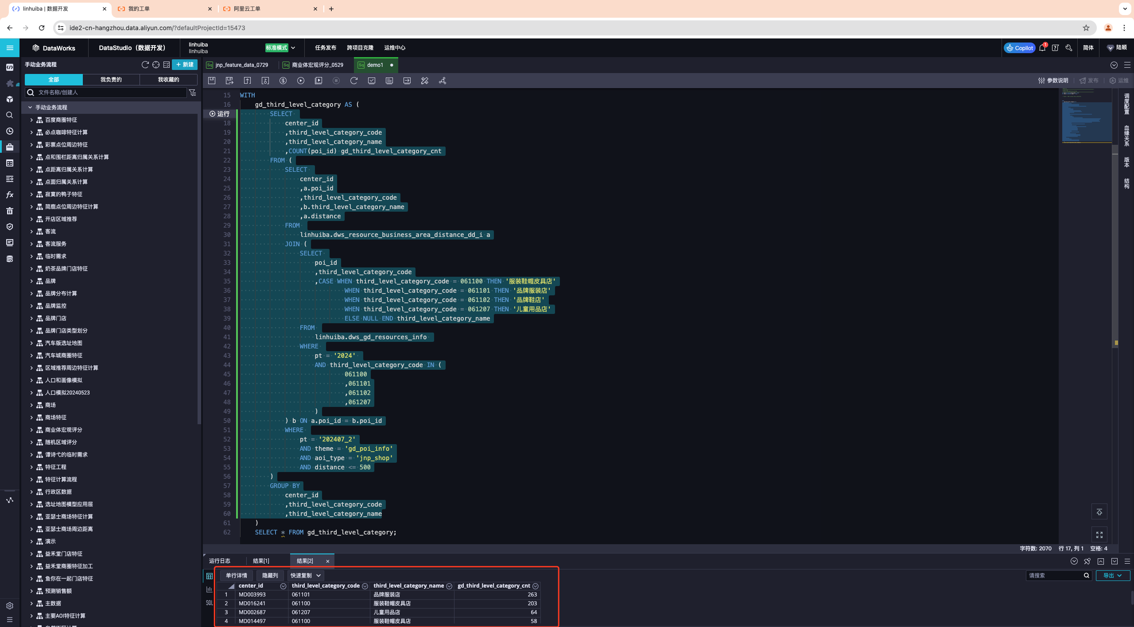Click the 新建 create button
1134x627 pixels.
click(x=185, y=65)
